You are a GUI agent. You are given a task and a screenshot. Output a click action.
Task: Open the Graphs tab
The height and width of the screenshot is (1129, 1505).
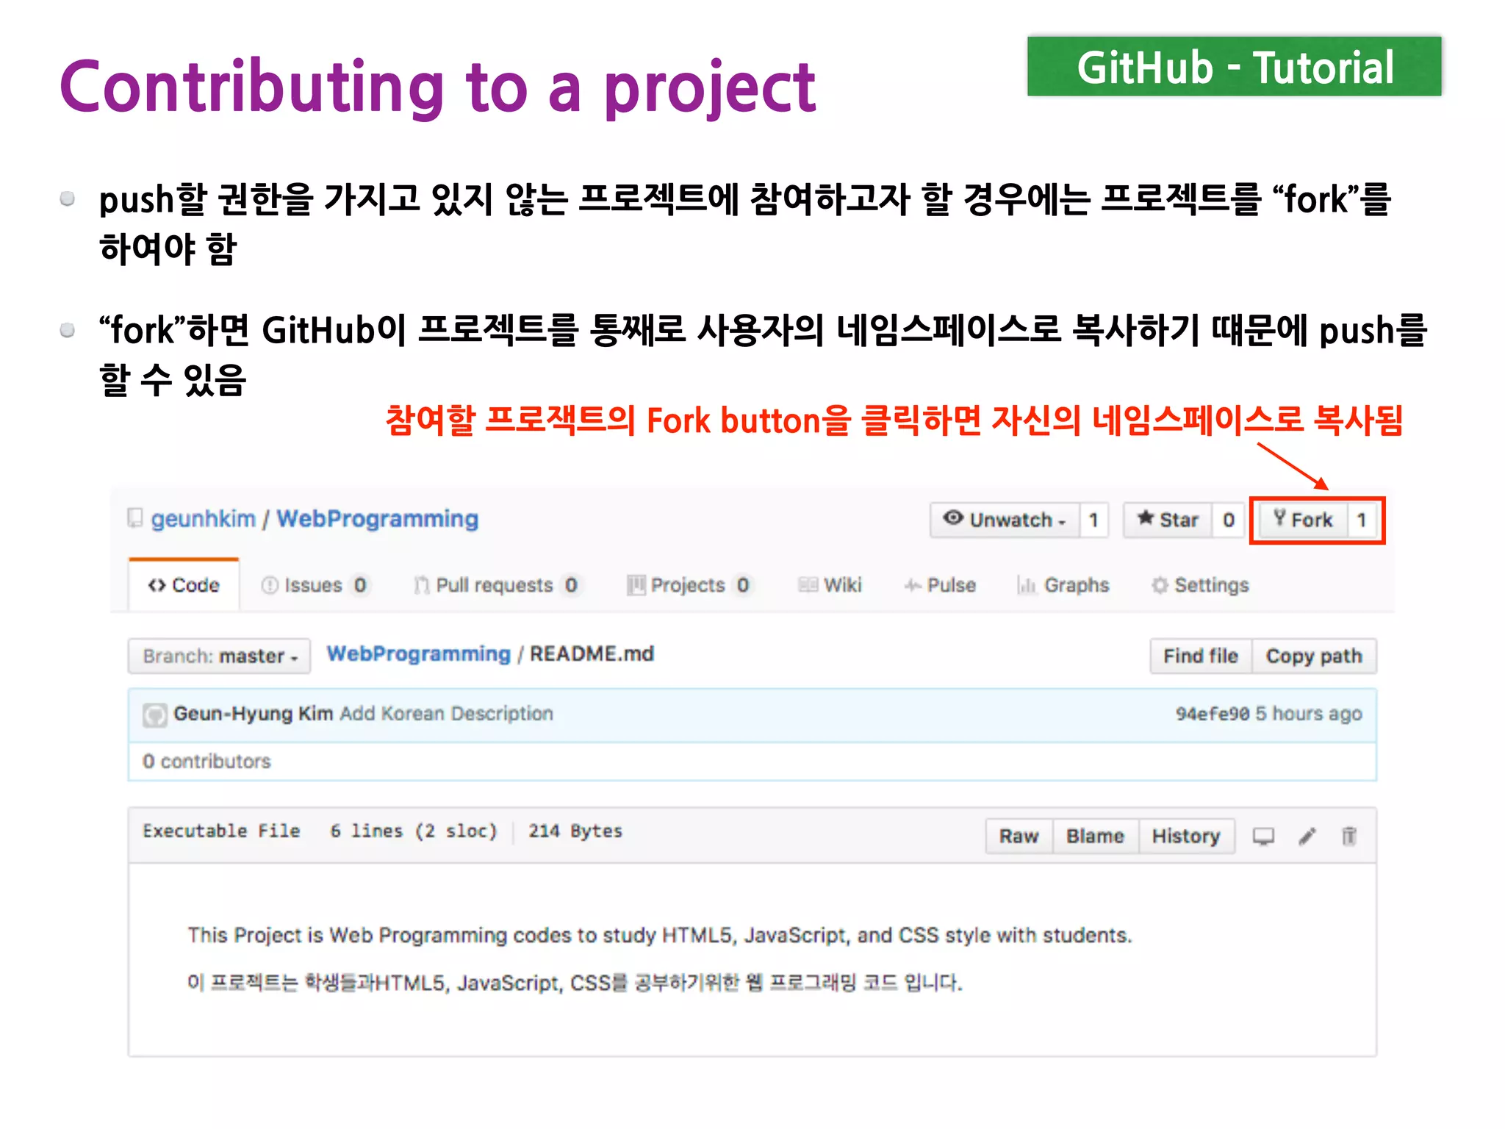(1063, 585)
